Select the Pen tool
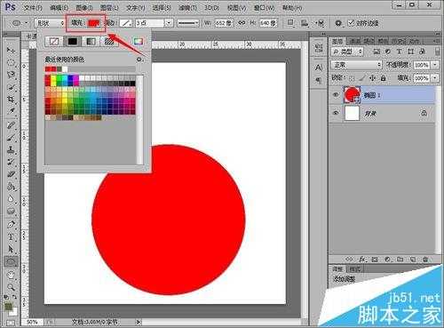444x328 pixels. (11, 224)
